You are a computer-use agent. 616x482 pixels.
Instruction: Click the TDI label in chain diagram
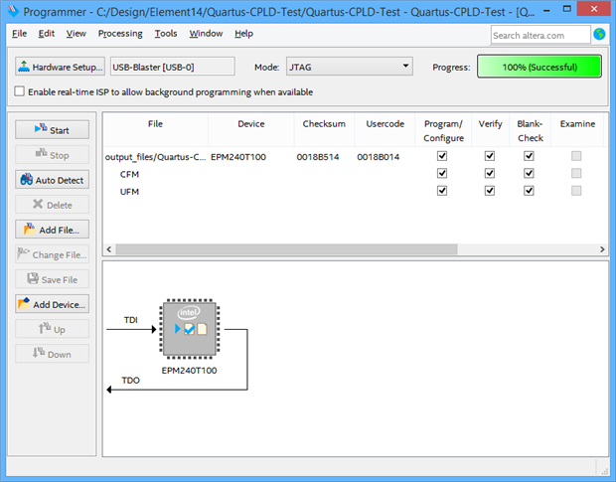131,320
